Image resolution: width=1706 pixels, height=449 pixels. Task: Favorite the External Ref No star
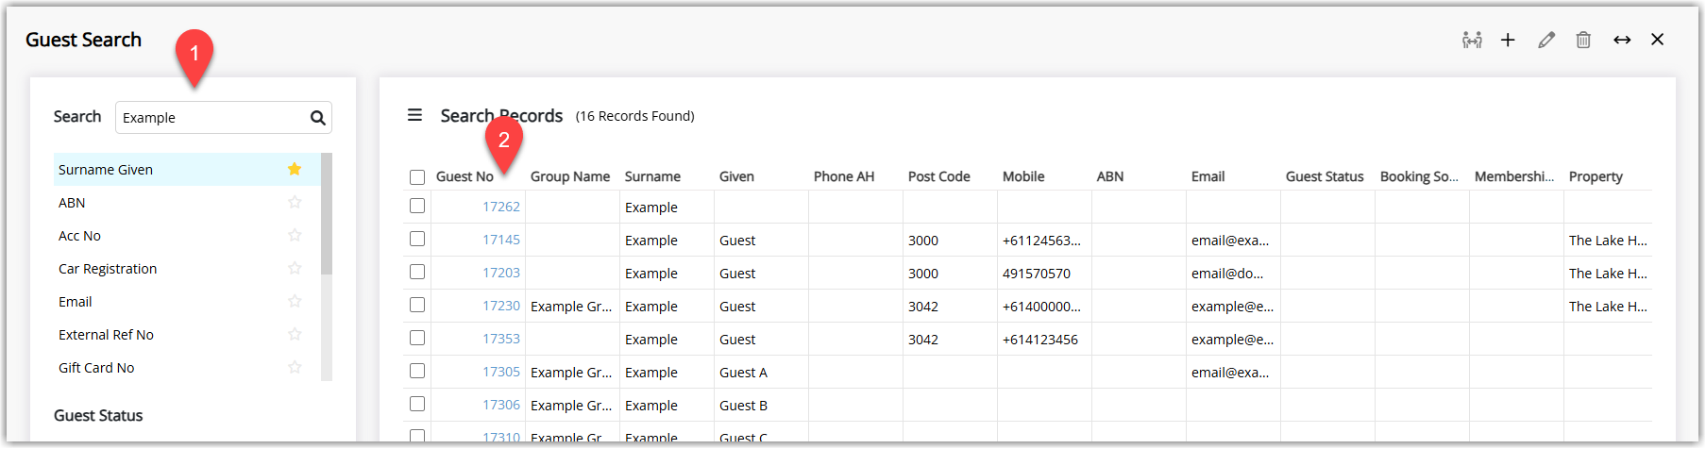point(295,334)
